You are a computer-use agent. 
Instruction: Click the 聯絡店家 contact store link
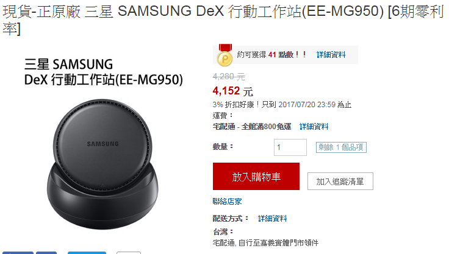pyautogui.click(x=227, y=202)
